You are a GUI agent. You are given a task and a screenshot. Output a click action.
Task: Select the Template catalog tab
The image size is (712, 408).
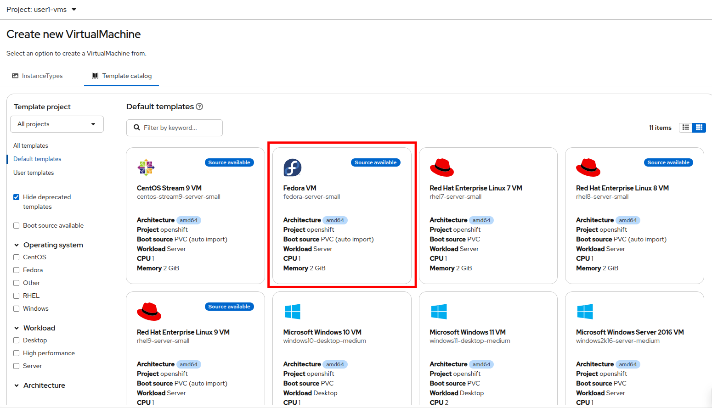coord(122,76)
